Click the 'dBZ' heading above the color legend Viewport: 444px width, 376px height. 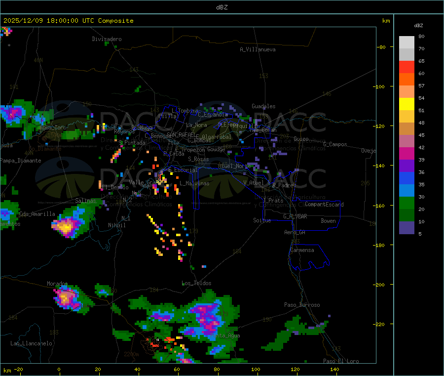point(418,26)
